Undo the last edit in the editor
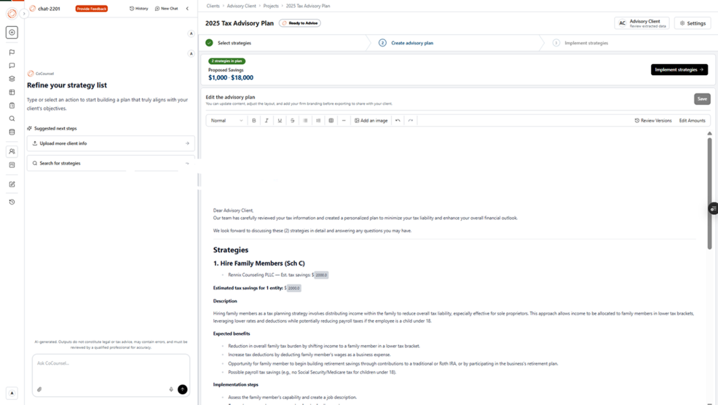Image resolution: width=718 pixels, height=405 pixels. point(398,121)
